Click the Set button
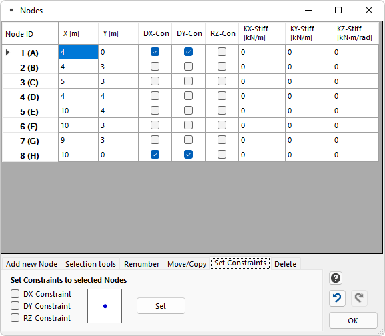Viewport: 385px width, 336px height. pyautogui.click(x=161, y=306)
